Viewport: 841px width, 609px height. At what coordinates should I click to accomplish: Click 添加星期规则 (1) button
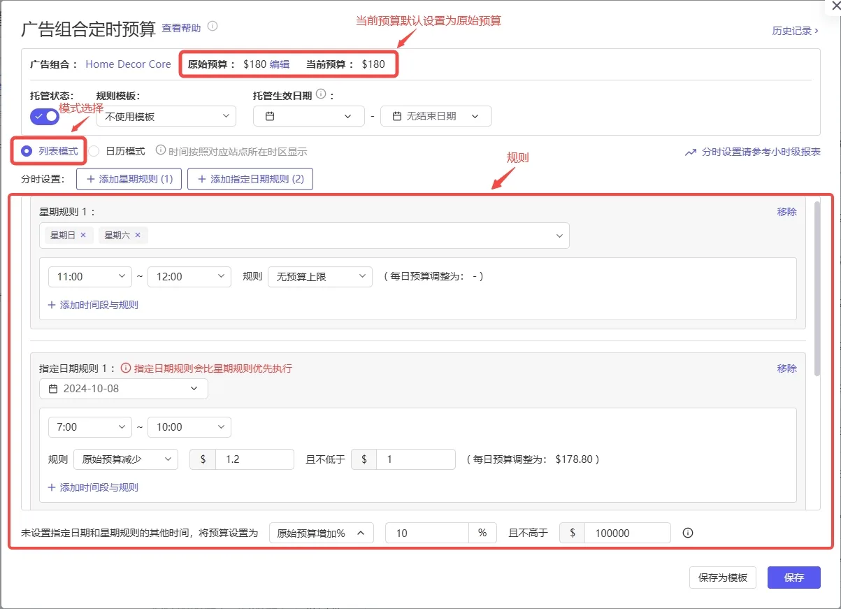pyautogui.click(x=129, y=179)
